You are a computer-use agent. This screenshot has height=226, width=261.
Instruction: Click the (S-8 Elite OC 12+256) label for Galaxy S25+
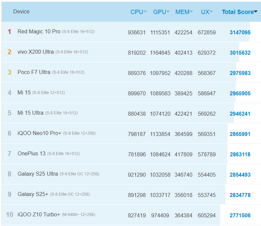(x=70, y=194)
